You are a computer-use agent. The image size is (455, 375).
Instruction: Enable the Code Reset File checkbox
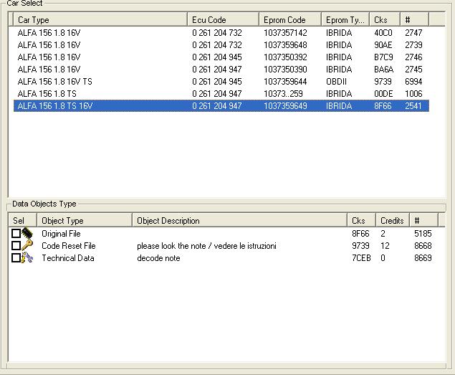click(x=16, y=246)
